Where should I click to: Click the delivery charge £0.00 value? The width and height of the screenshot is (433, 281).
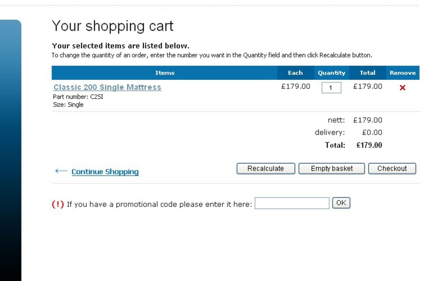pyautogui.click(x=372, y=132)
